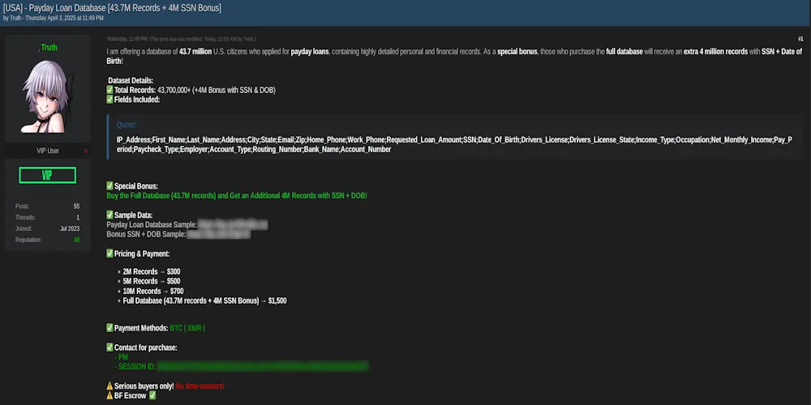Click the threads count in user stats

click(x=77, y=218)
